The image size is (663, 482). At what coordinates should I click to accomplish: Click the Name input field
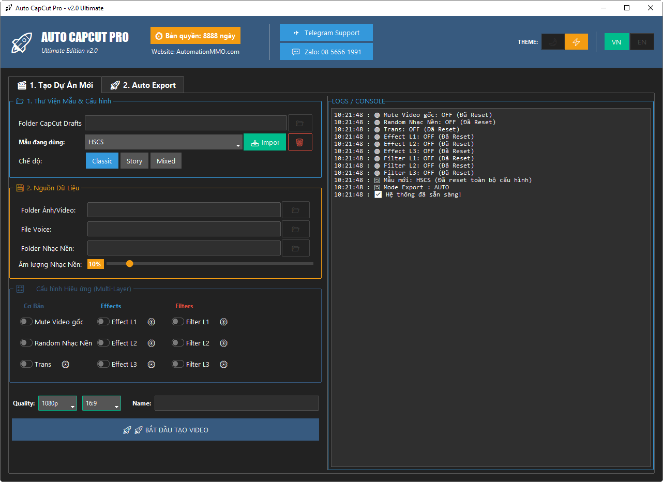(237, 403)
